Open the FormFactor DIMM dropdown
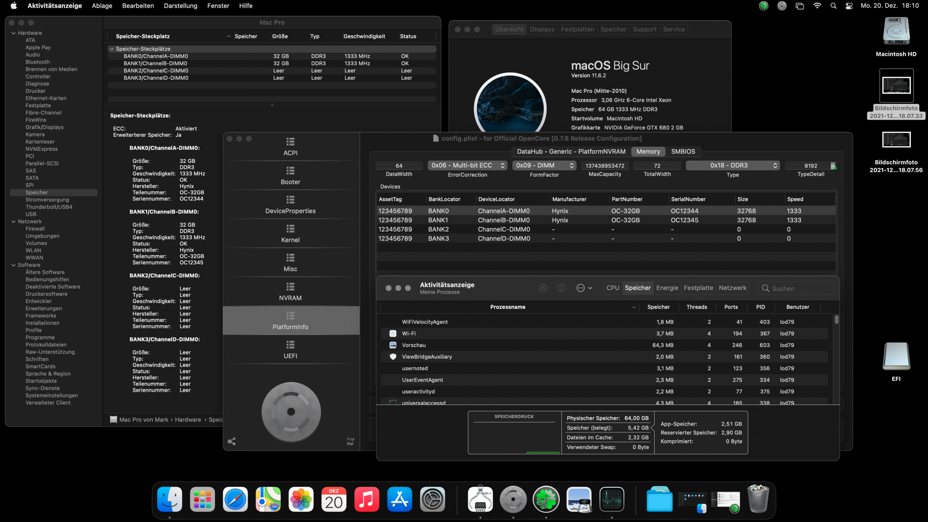Image resolution: width=928 pixels, height=522 pixels. pyautogui.click(x=544, y=166)
